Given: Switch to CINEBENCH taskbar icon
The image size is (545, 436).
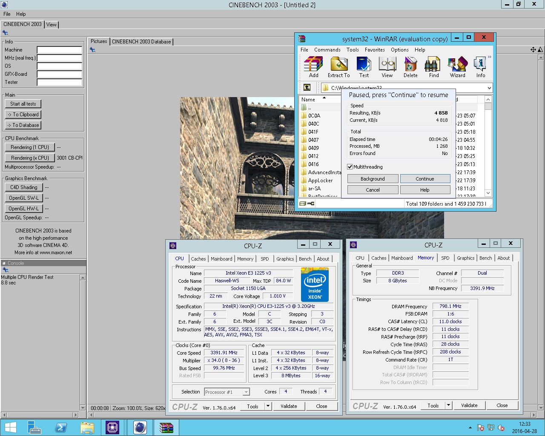Looking at the screenshot, I should (x=140, y=427).
